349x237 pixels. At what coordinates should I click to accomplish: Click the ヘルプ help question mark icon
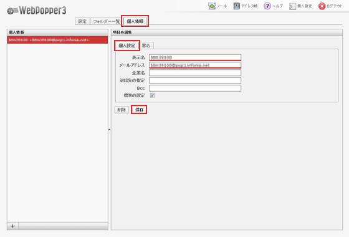(x=267, y=6)
